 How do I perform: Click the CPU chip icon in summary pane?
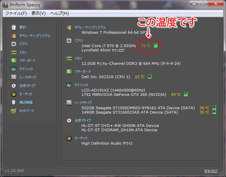pyautogui.click(x=69, y=41)
